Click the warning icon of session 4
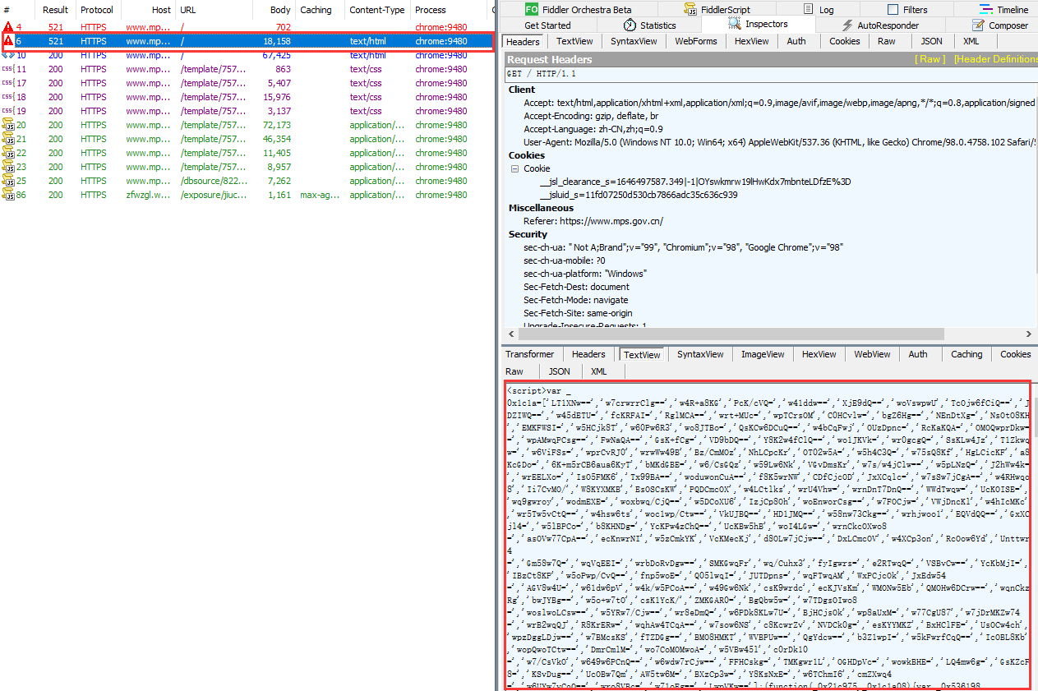This screenshot has height=691, width=1038. click(x=8, y=27)
